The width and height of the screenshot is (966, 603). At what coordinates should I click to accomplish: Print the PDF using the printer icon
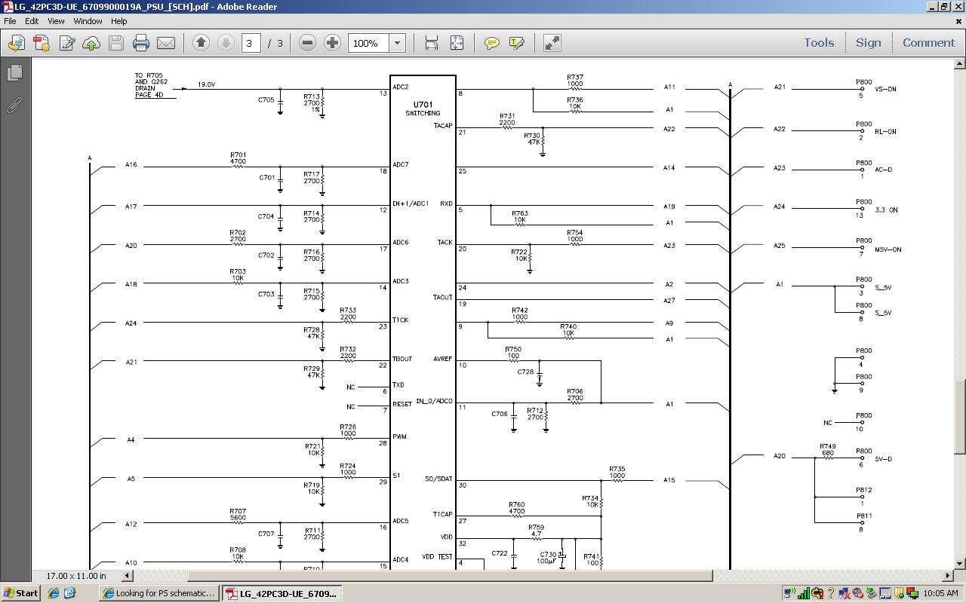[x=141, y=43]
